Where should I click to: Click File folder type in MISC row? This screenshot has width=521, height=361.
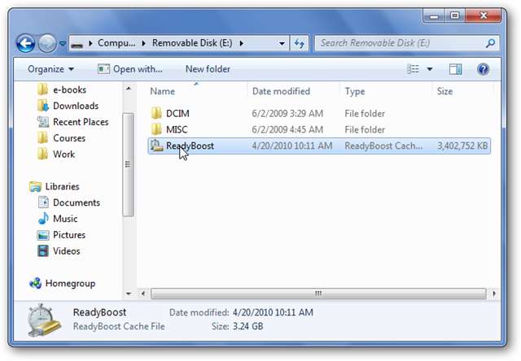(x=365, y=130)
